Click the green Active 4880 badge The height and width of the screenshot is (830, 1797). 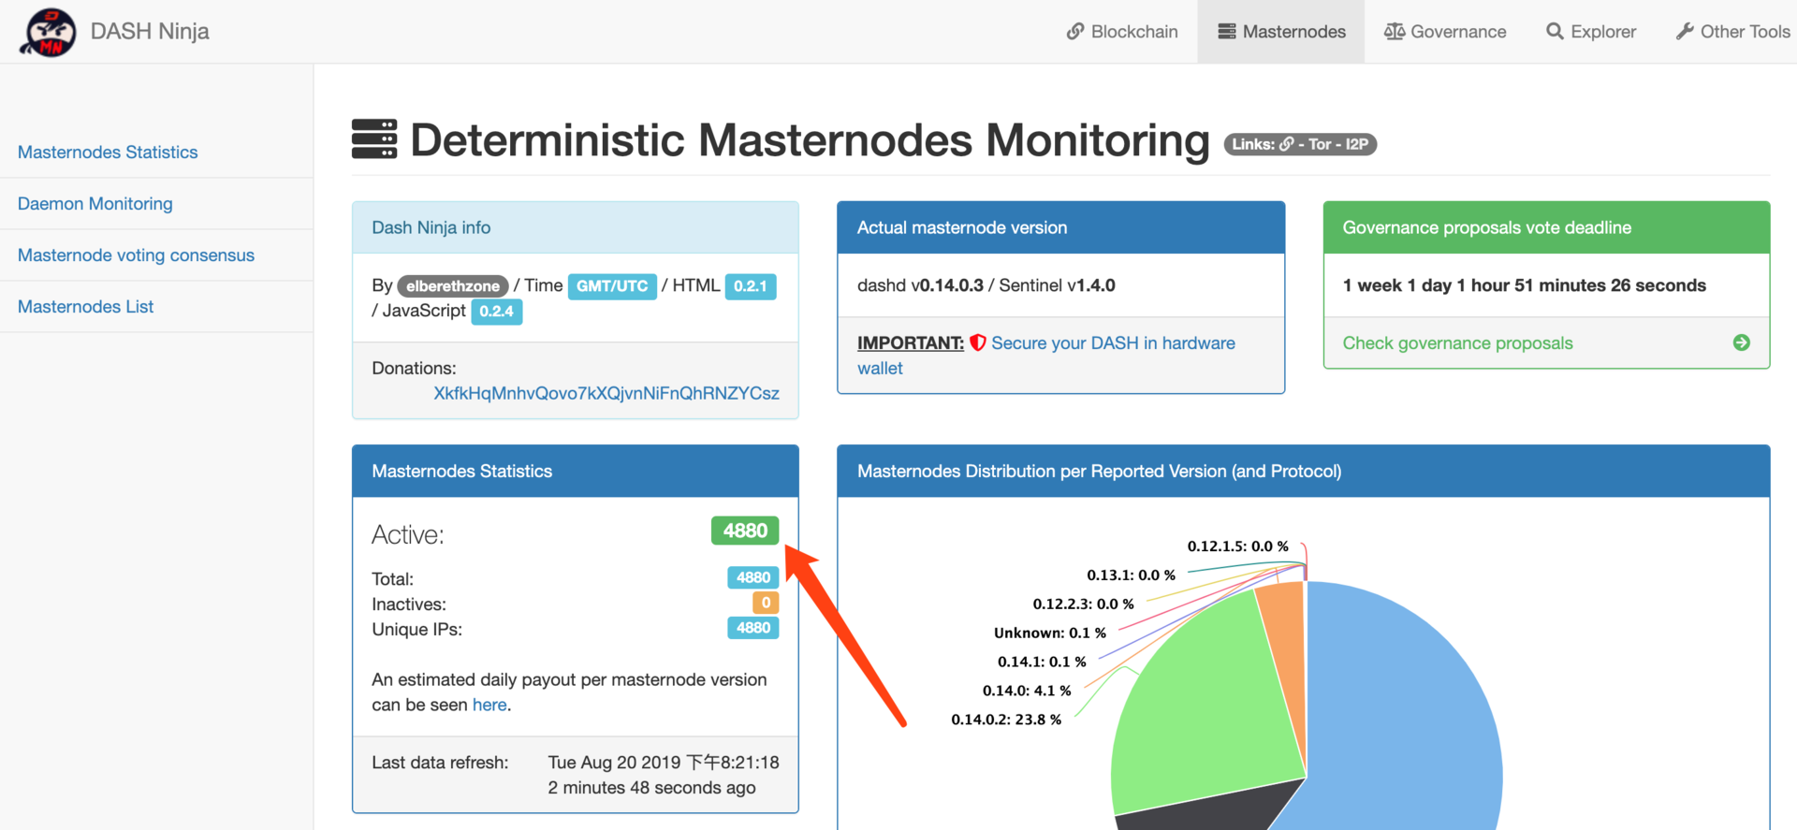click(x=745, y=531)
